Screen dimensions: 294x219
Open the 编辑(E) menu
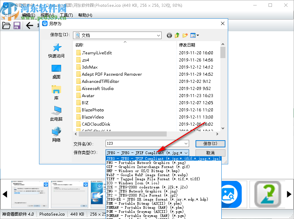tap(29, 15)
